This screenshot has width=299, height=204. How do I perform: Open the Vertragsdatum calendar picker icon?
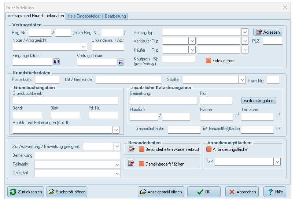click(121, 62)
